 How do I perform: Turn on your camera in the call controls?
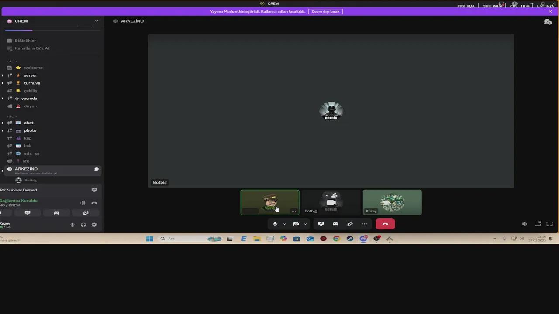(x=296, y=224)
